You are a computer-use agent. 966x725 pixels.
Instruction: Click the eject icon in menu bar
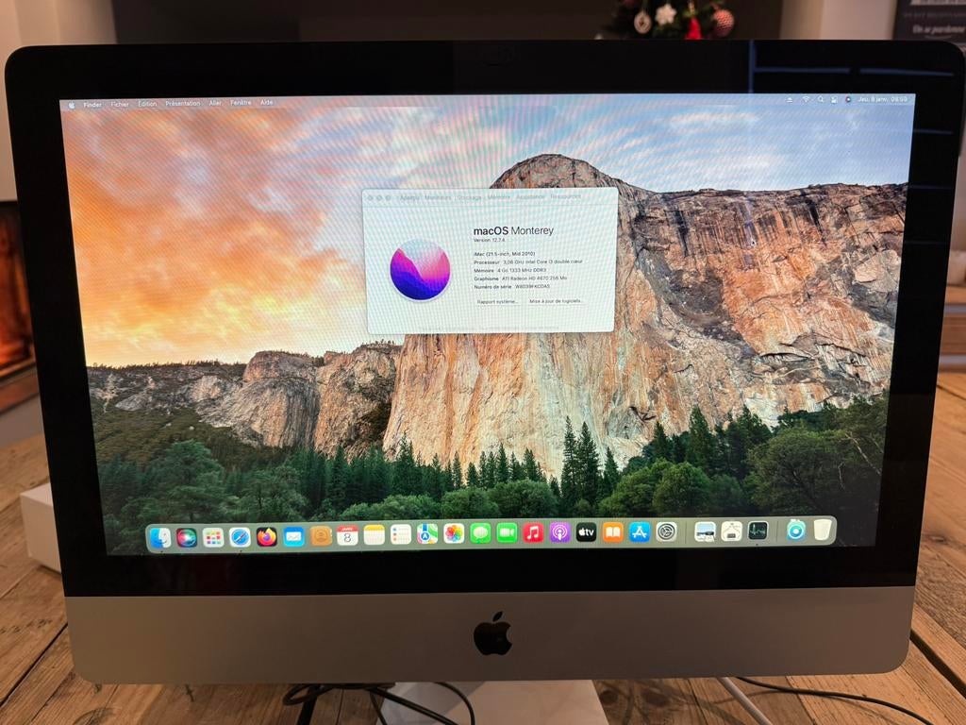pyautogui.click(x=790, y=100)
